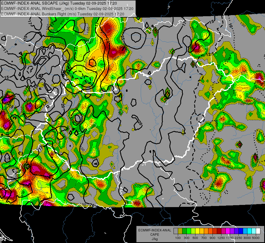Click the legend J/kg unit label
This screenshot has height=243, width=265.
point(155,239)
